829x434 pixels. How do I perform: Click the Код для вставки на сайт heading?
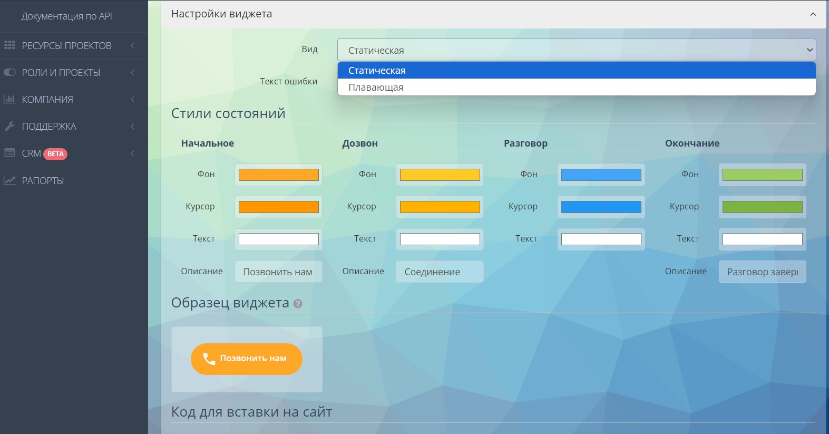tap(252, 412)
